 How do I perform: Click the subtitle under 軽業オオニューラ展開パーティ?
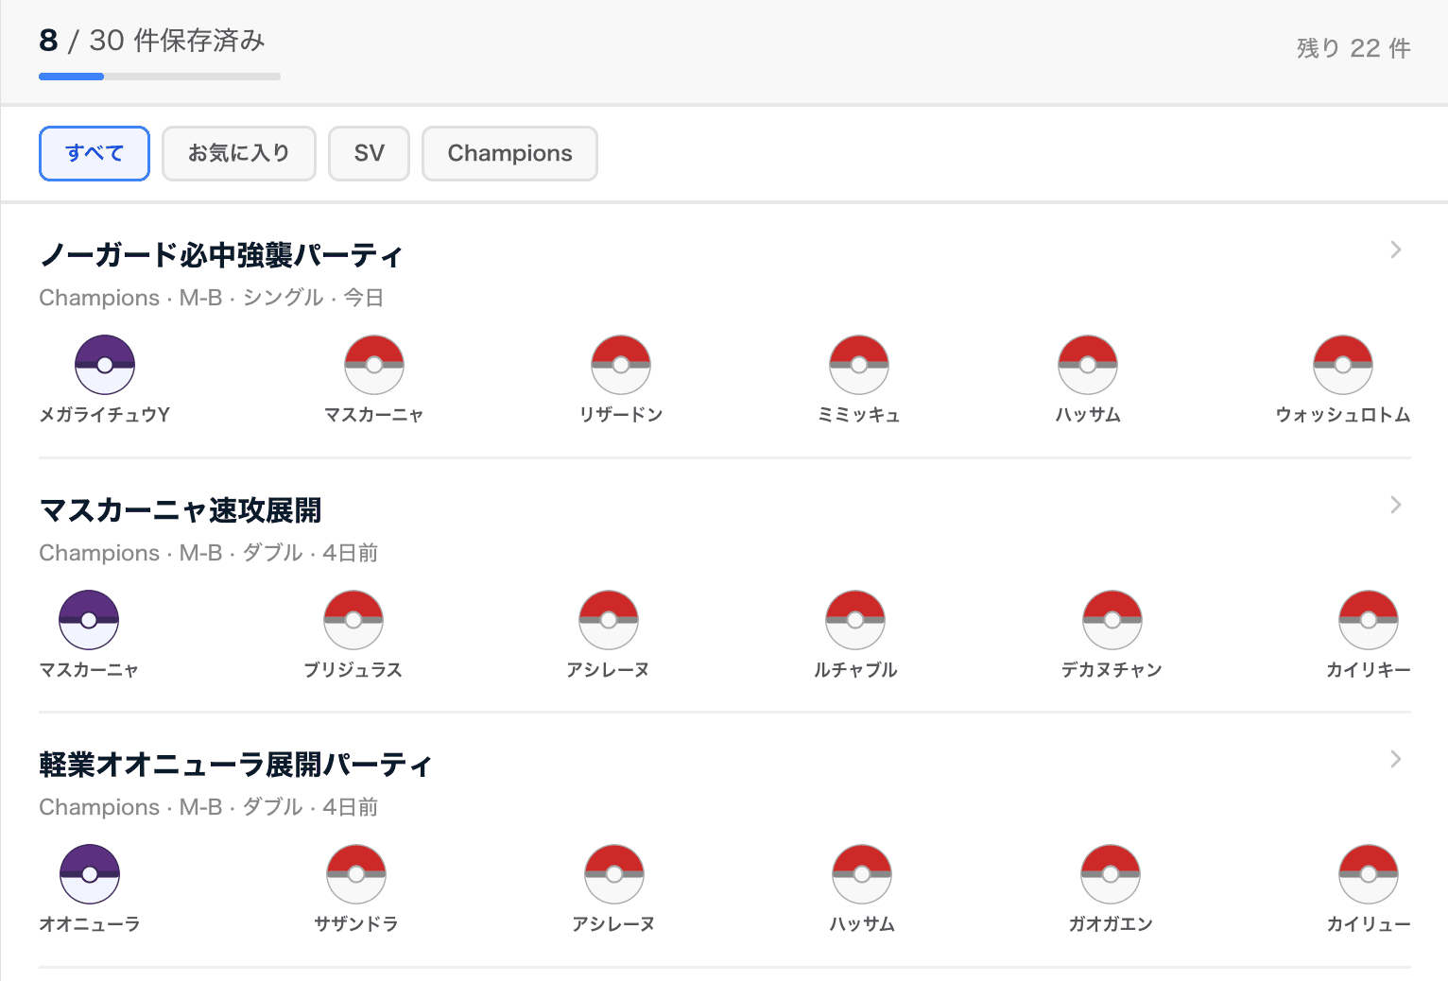209,807
